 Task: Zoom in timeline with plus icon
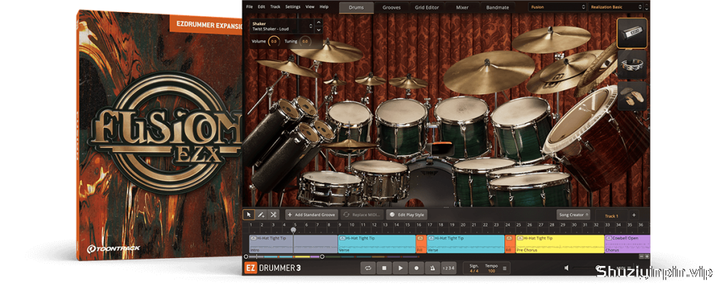click(x=647, y=256)
